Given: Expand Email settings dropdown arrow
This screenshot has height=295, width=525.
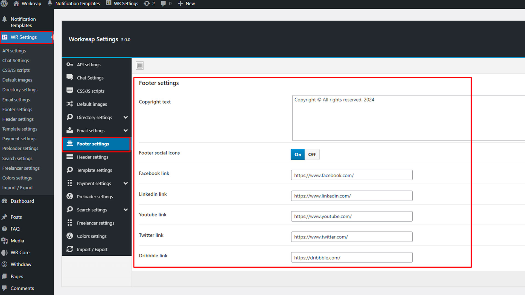Looking at the screenshot, I should click(x=126, y=131).
